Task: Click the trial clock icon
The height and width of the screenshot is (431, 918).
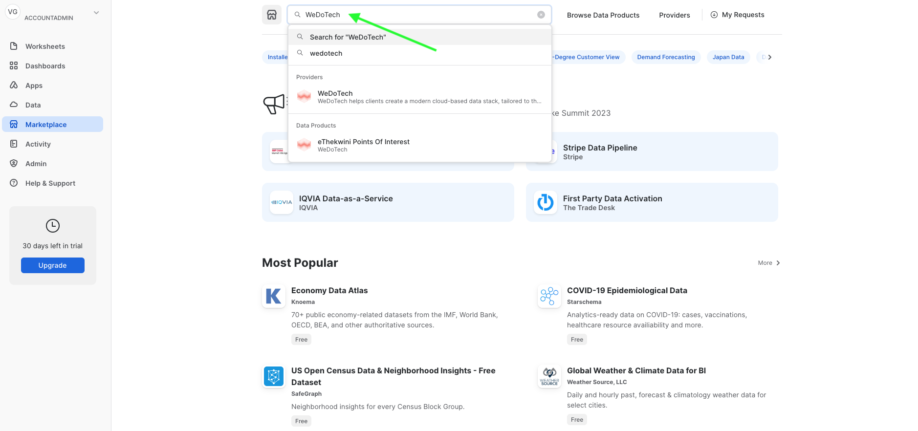Action: [x=53, y=226]
